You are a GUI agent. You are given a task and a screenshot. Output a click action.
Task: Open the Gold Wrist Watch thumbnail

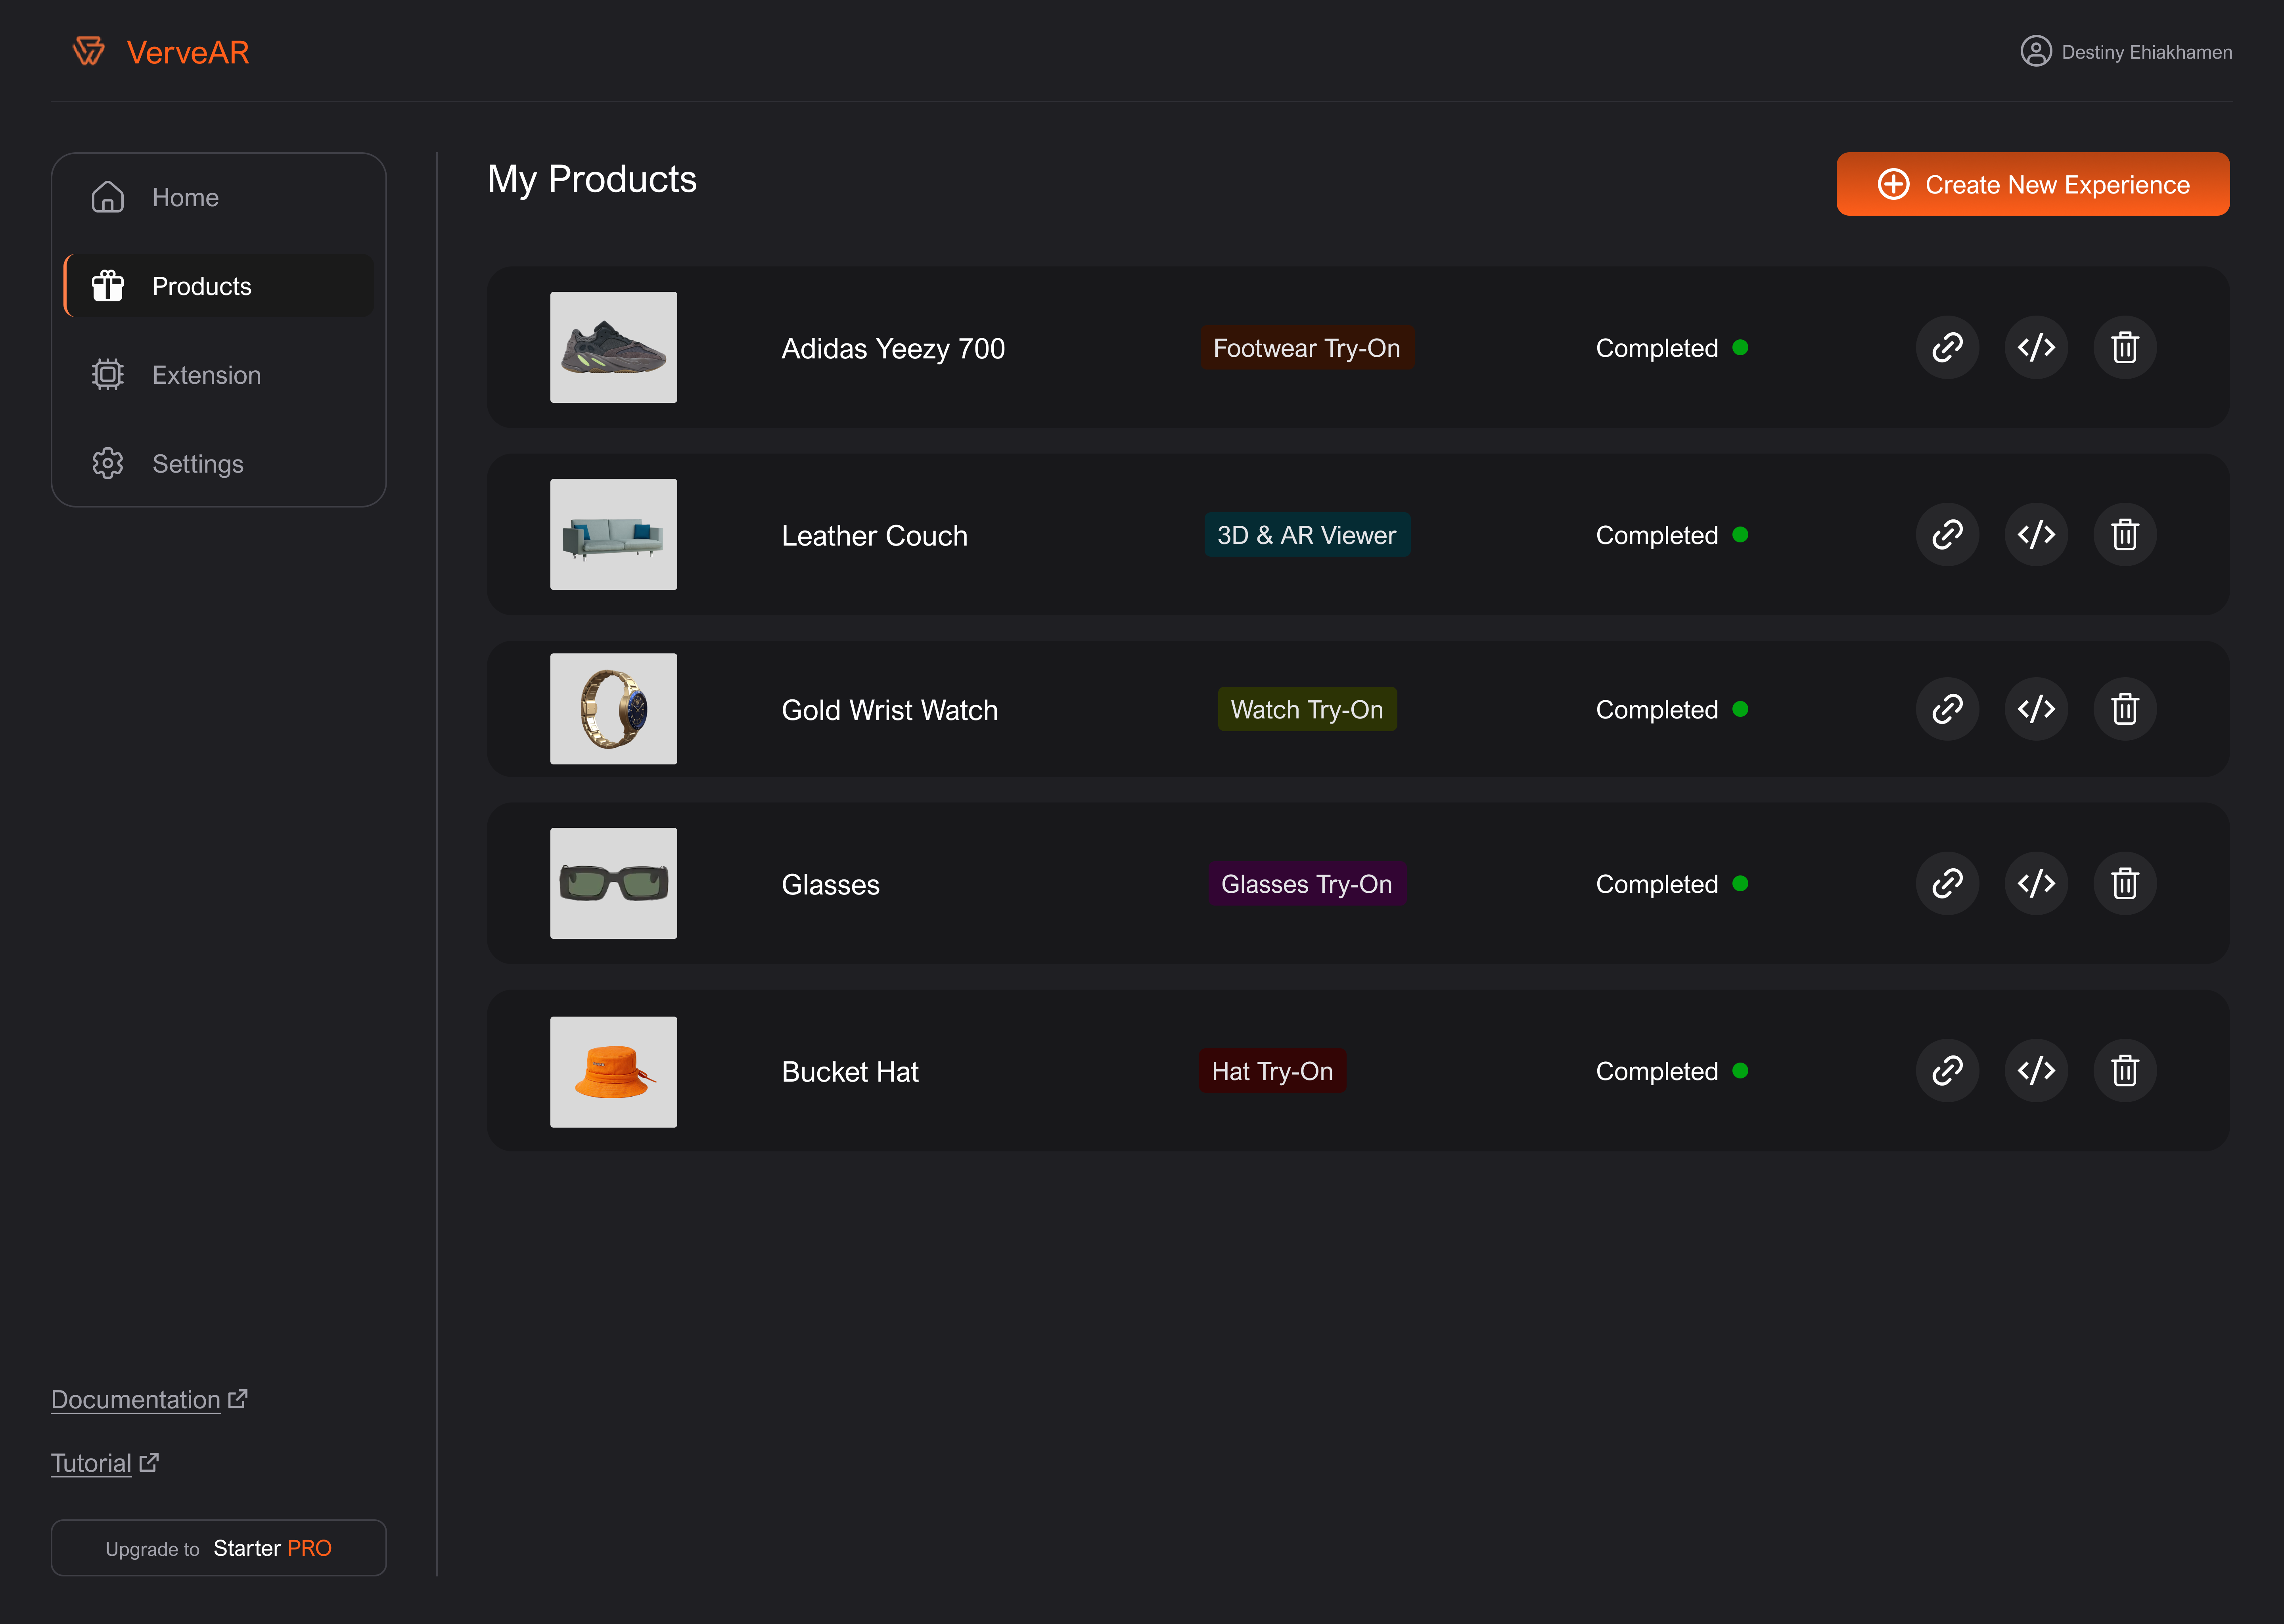613,709
